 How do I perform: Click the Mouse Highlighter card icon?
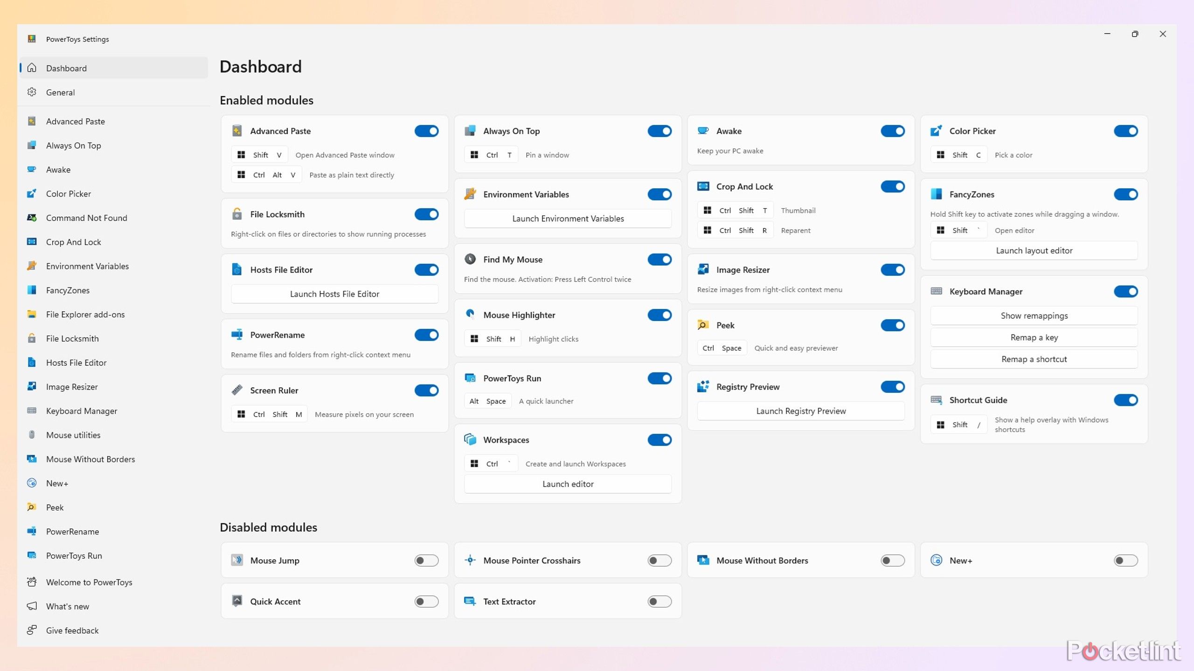pos(470,315)
